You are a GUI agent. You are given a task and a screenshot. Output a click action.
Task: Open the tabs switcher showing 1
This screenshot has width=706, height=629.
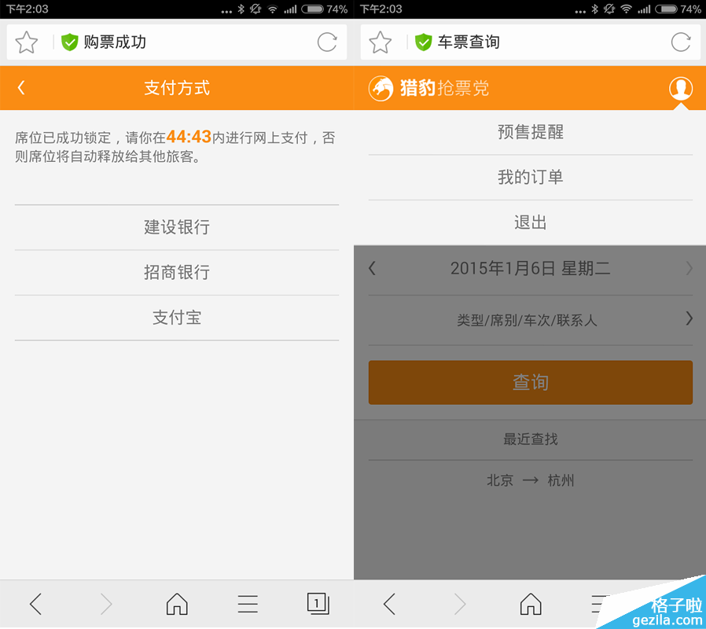318,603
